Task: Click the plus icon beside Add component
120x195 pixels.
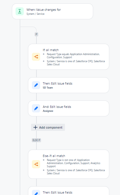Action: [x=35, y=127]
